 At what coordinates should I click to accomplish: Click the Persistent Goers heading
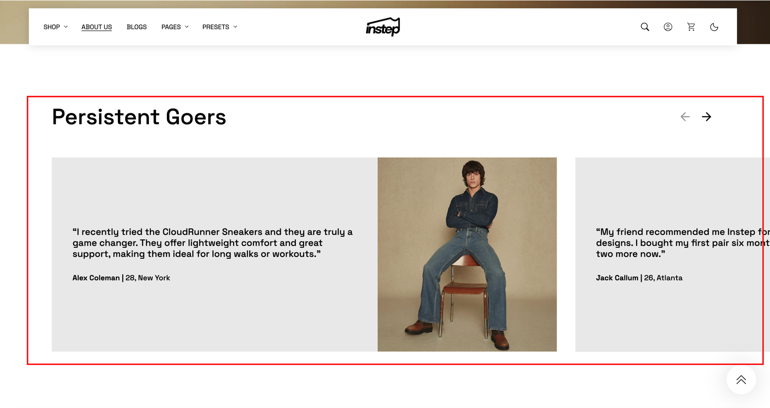[x=139, y=117]
